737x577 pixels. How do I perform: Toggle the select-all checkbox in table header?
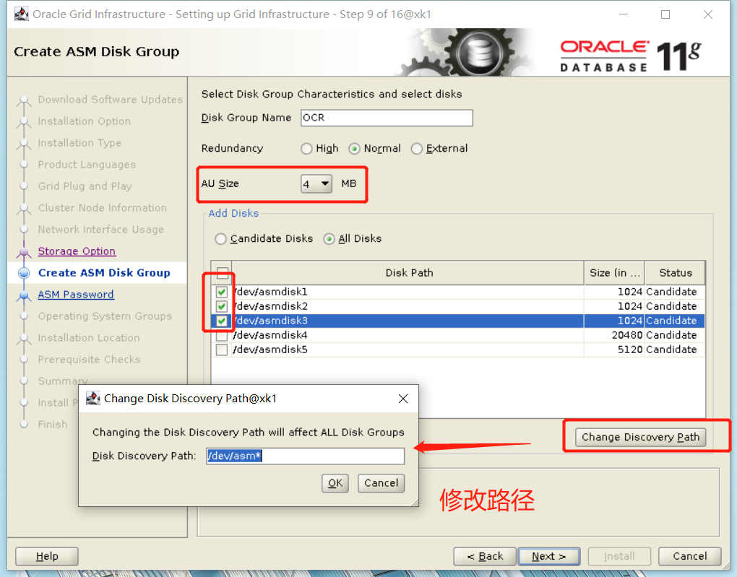[x=222, y=272]
